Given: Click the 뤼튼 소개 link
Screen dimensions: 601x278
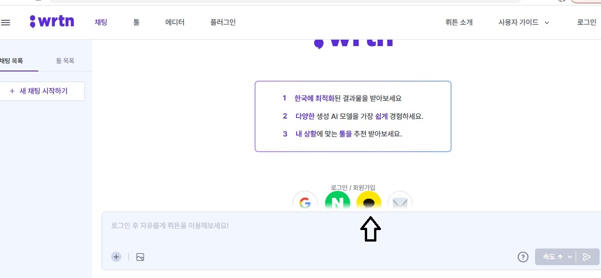Looking at the screenshot, I should [459, 22].
